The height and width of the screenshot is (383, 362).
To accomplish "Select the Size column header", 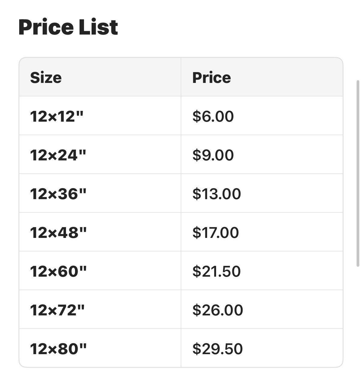I will (46, 78).
